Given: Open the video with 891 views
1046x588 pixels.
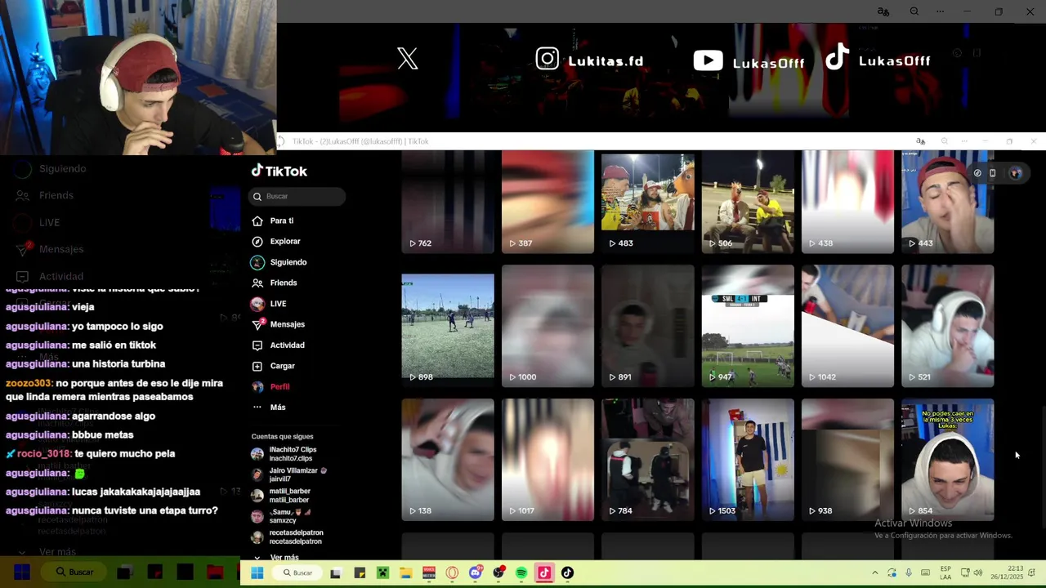Looking at the screenshot, I should [x=647, y=326].
